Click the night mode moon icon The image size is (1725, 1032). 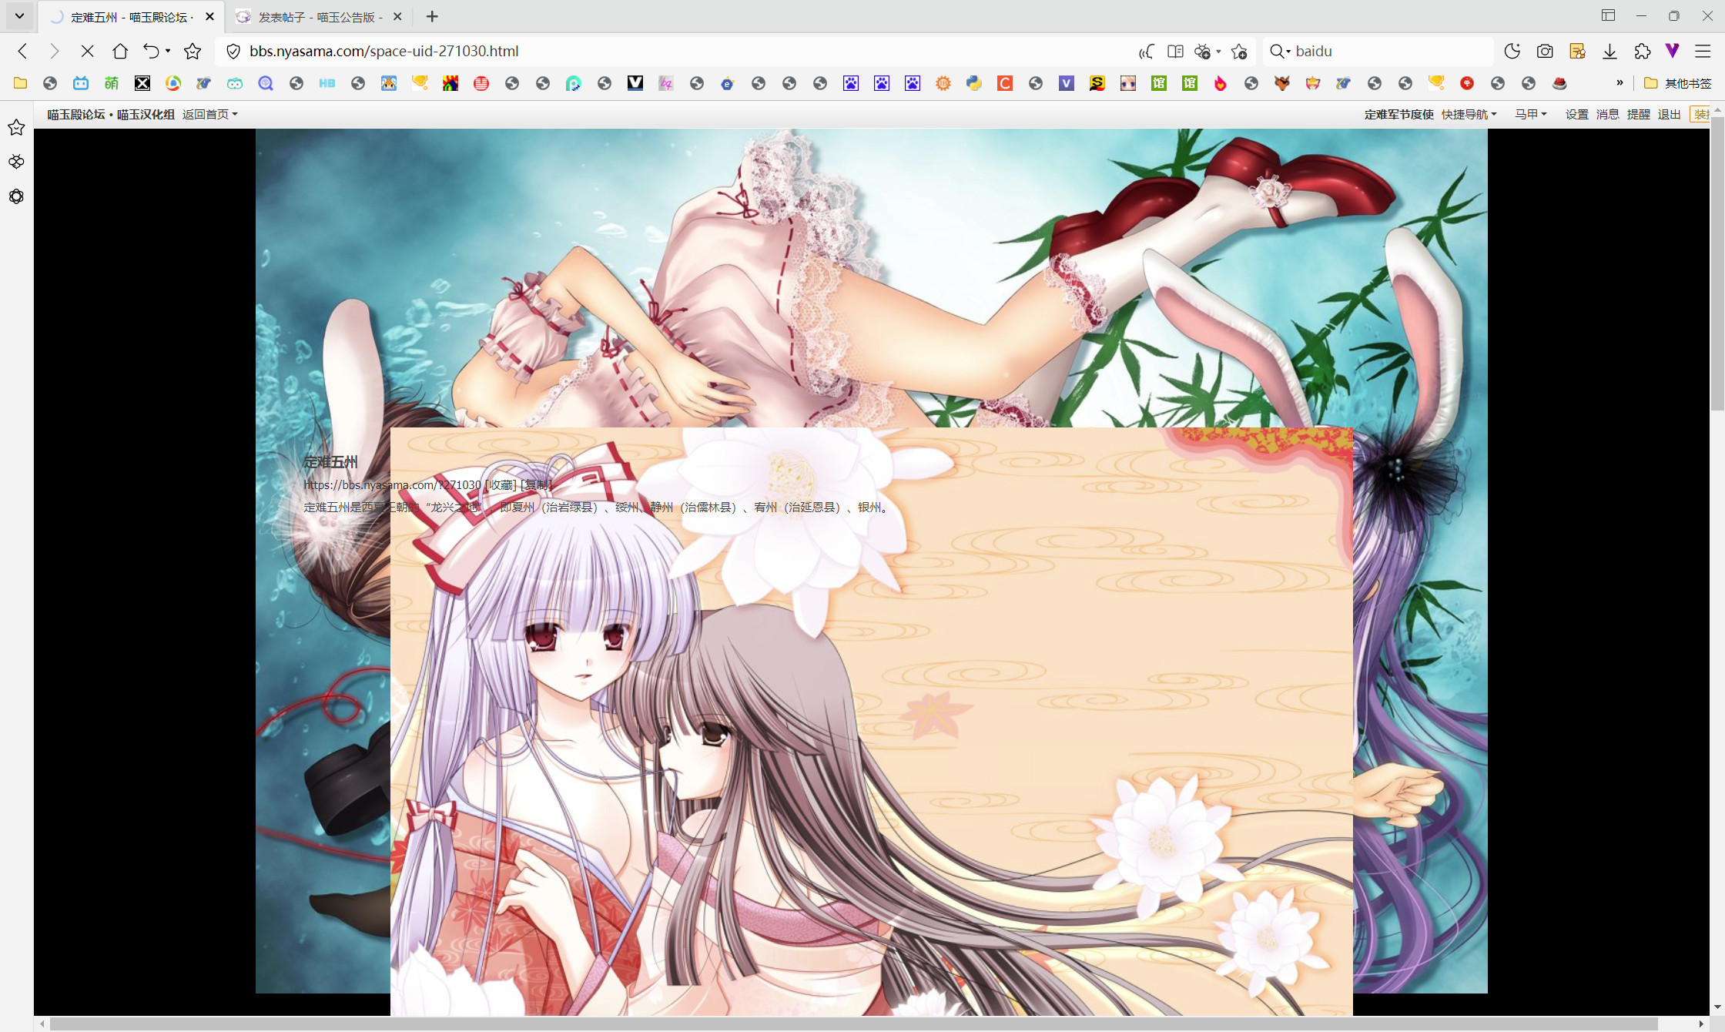point(1512,51)
